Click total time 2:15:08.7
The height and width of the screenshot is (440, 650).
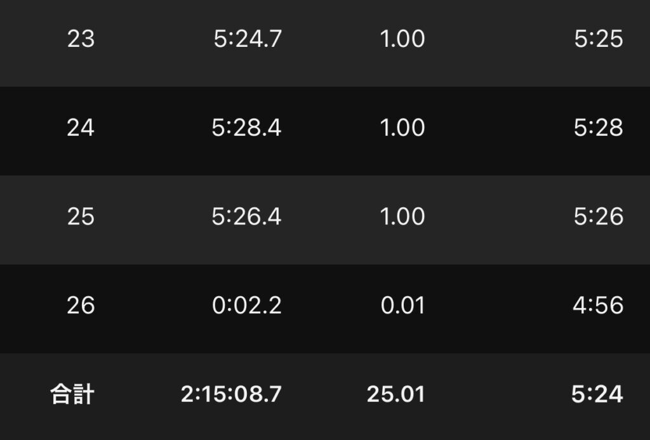[x=231, y=394]
